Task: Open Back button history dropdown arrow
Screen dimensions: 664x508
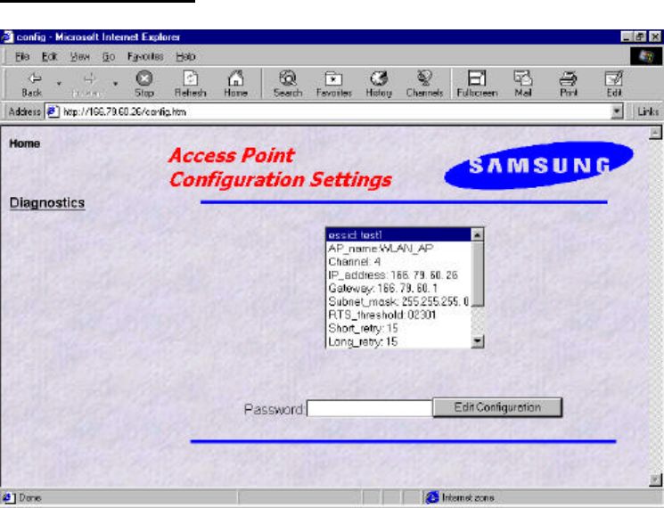Action: tap(59, 84)
